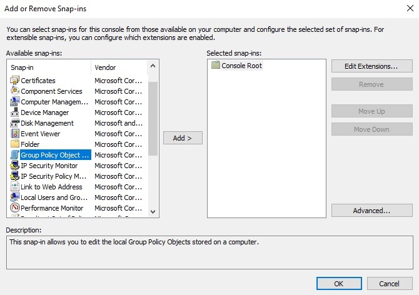Select the Event Viewer entry

pyautogui.click(x=41, y=134)
